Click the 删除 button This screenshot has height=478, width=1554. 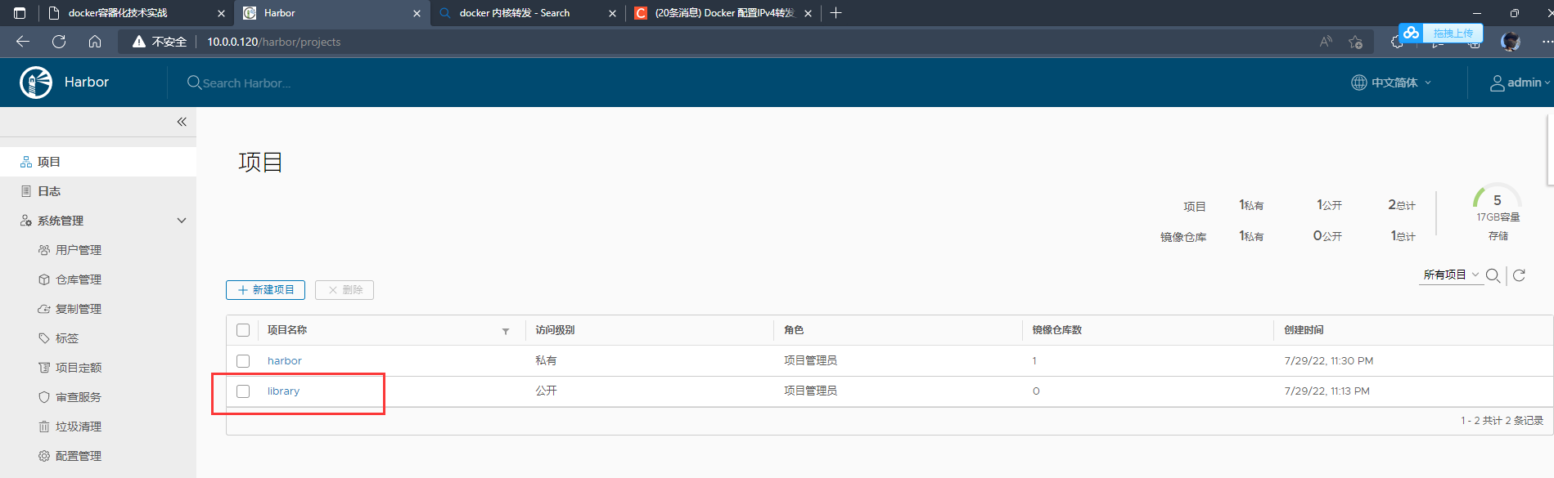click(x=345, y=290)
